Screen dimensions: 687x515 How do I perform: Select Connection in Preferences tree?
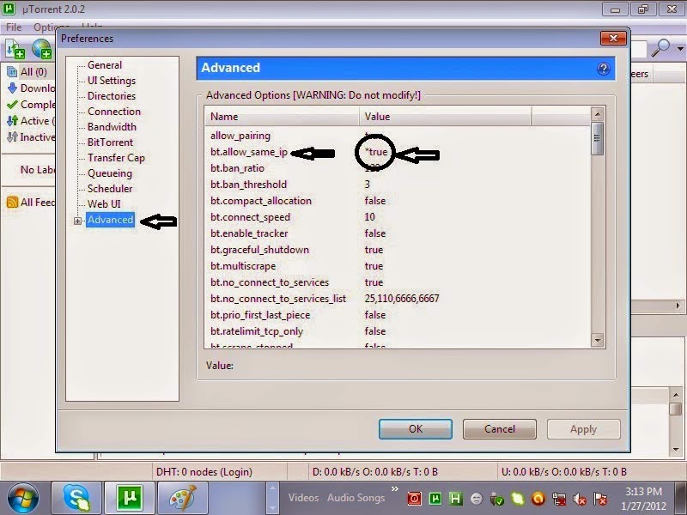[x=114, y=112]
